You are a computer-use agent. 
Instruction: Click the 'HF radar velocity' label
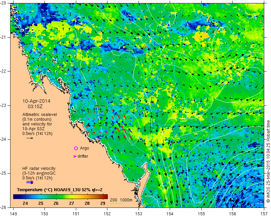39,169
